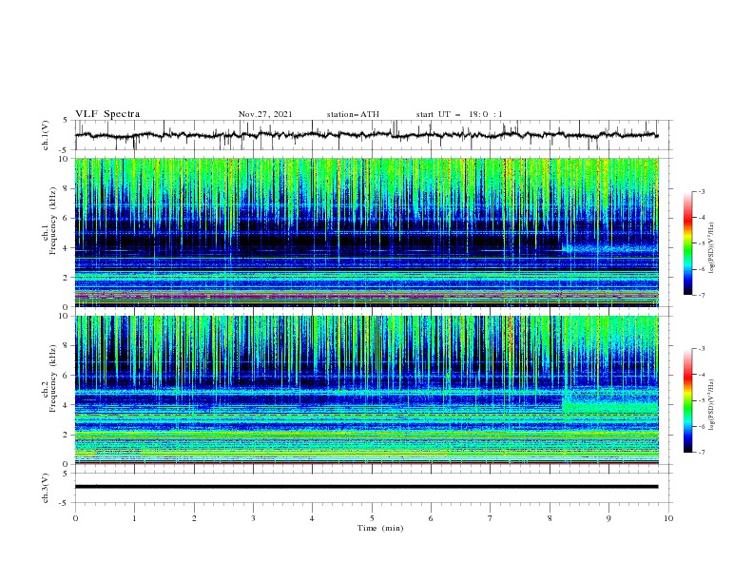This screenshot has width=753, height=582.
Task: Click the ch.1 voltage waveform trace
Action: tap(366, 135)
